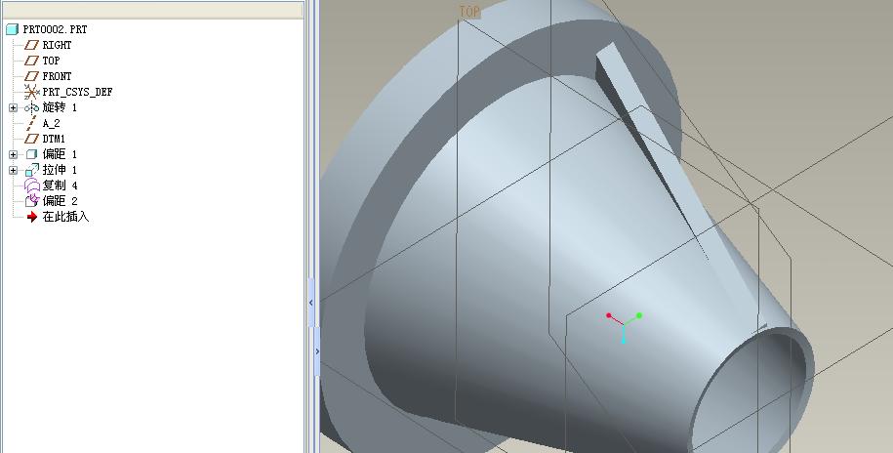
Task: Expand the 拉伸 1 feature node
Action: (13, 170)
